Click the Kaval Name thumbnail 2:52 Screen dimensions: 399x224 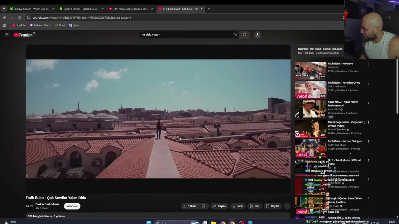click(310, 109)
